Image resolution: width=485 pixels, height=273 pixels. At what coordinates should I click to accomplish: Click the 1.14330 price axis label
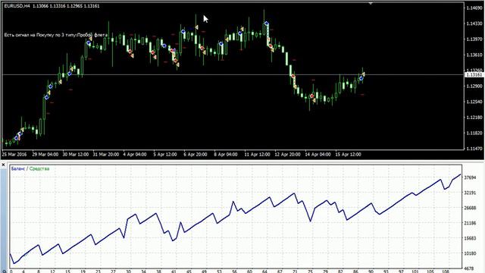[x=474, y=24]
